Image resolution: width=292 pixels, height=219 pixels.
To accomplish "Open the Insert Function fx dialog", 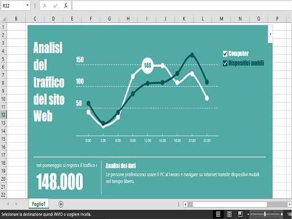I will point(66,6).
